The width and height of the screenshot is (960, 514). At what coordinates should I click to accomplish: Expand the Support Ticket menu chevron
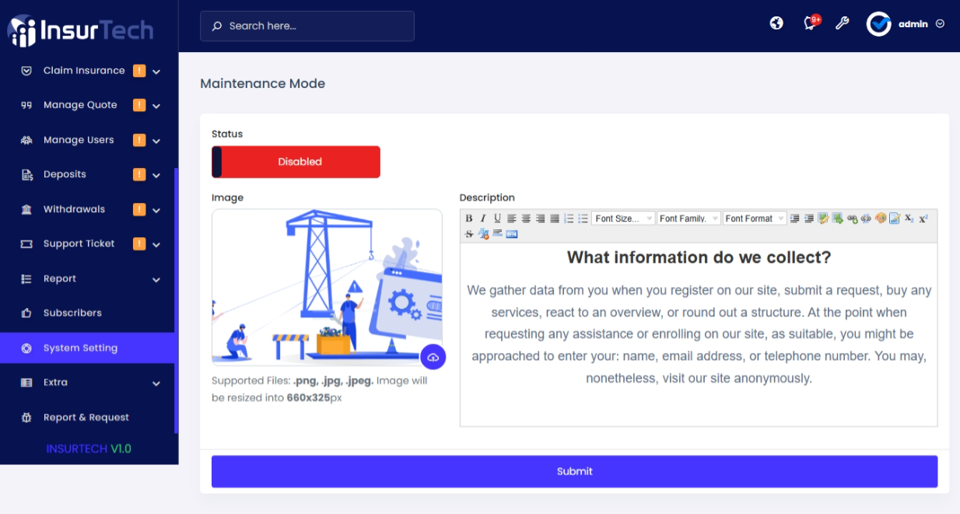[x=156, y=244]
